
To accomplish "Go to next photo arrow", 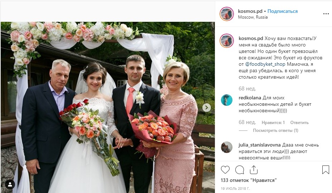I will (x=206, y=108).
